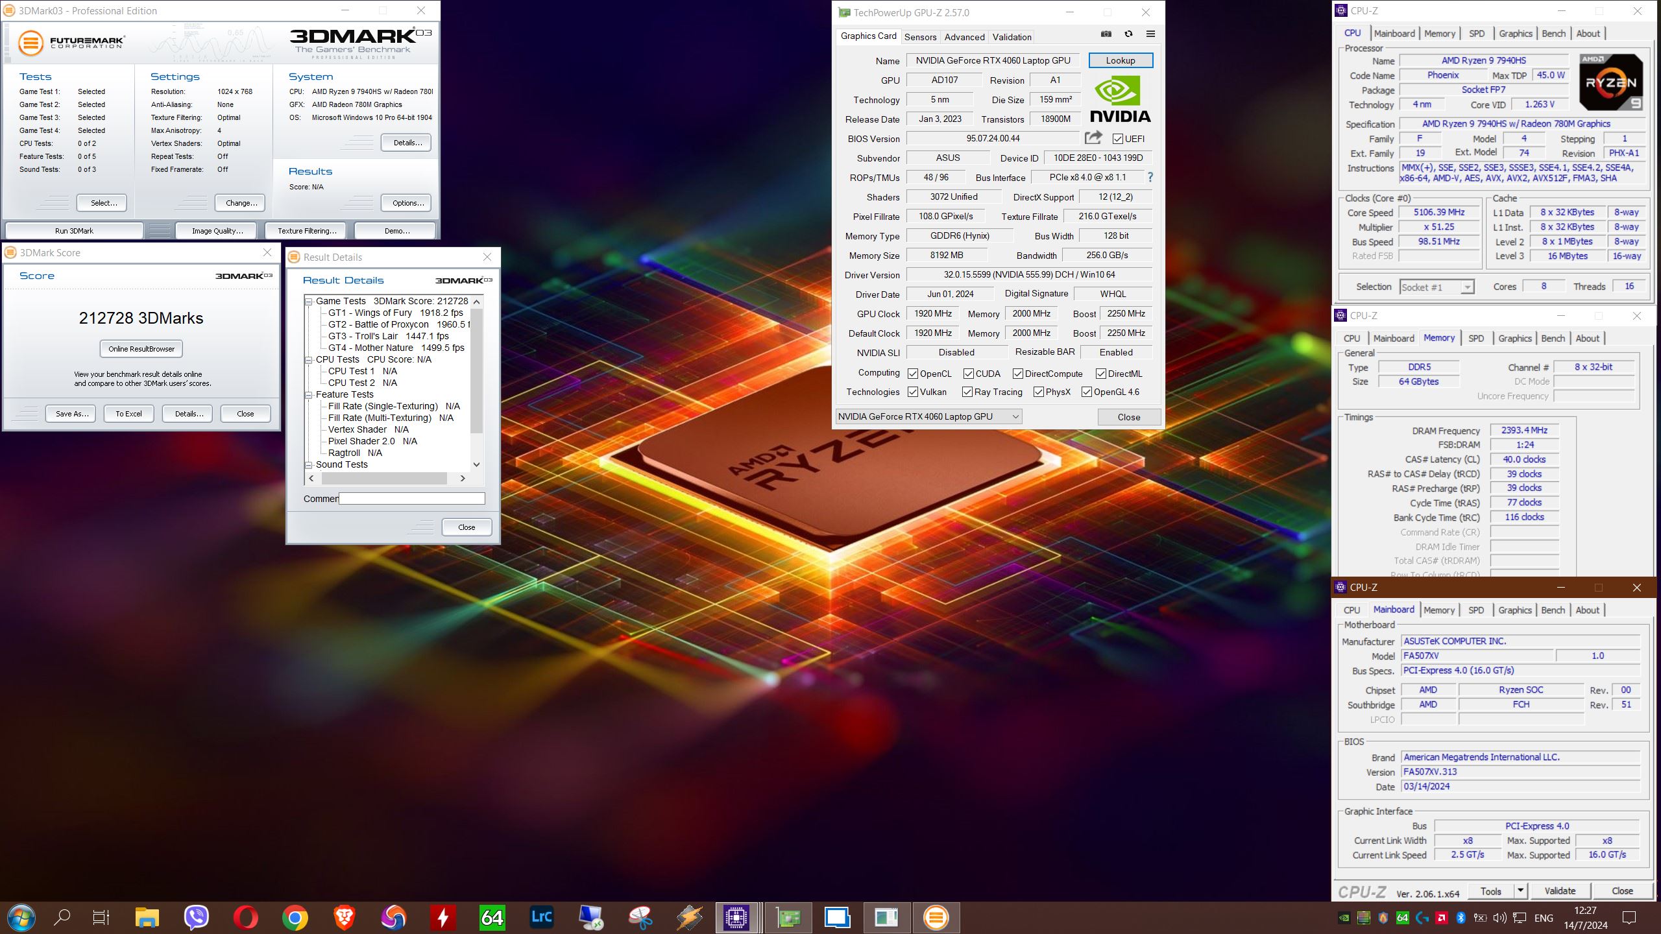
Task: Open the Windows notification center icon
Action: click(x=1630, y=918)
